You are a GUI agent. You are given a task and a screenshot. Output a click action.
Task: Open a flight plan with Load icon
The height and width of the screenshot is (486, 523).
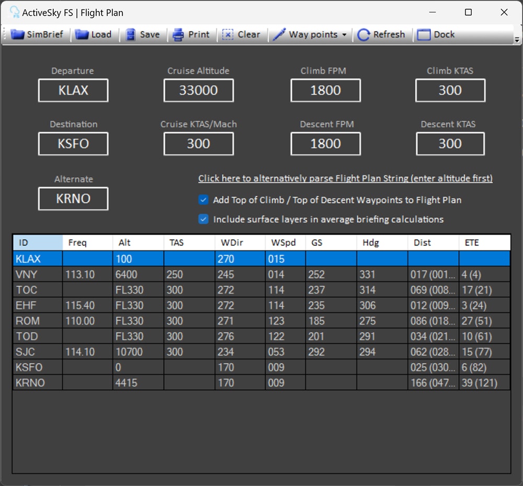click(x=82, y=34)
